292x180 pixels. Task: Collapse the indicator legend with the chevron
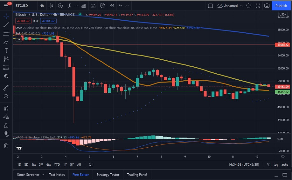(x=19, y=39)
